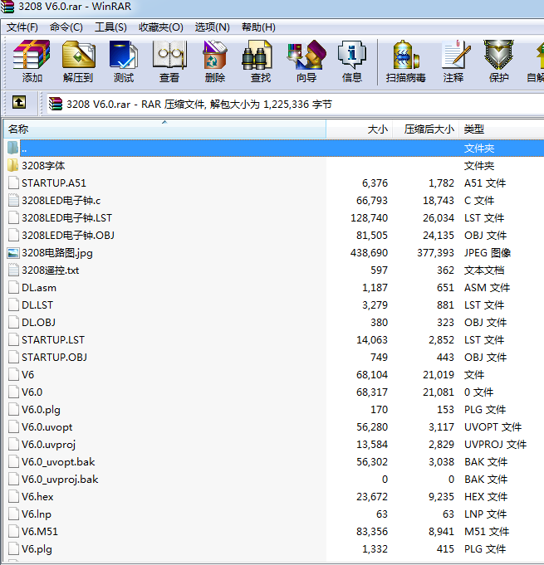Select the V6.M51 file icon
The width and height of the screenshot is (544, 565).
(13, 532)
